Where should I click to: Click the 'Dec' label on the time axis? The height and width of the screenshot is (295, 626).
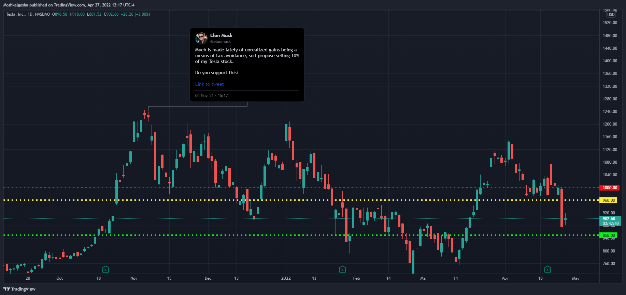208,278
